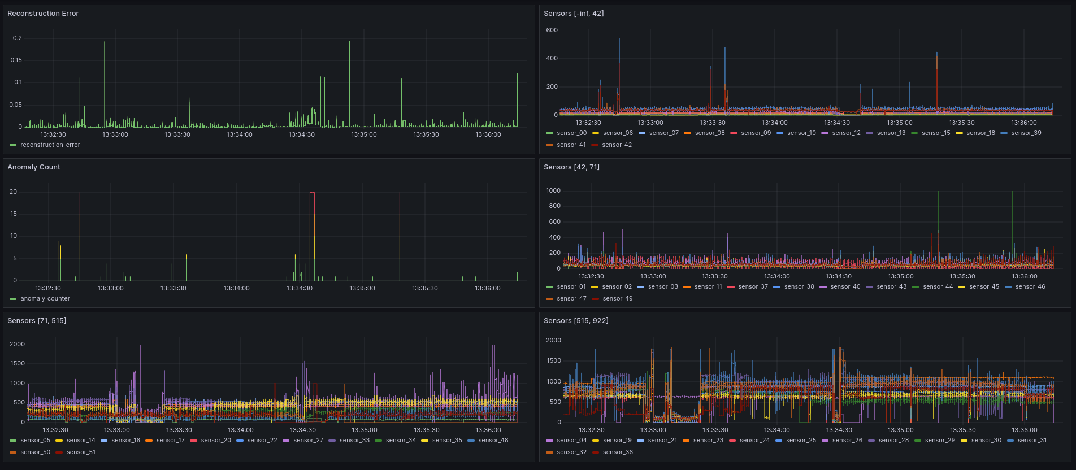Select sensor_02 in the legend
The width and height of the screenshot is (1076, 470).
tap(617, 287)
